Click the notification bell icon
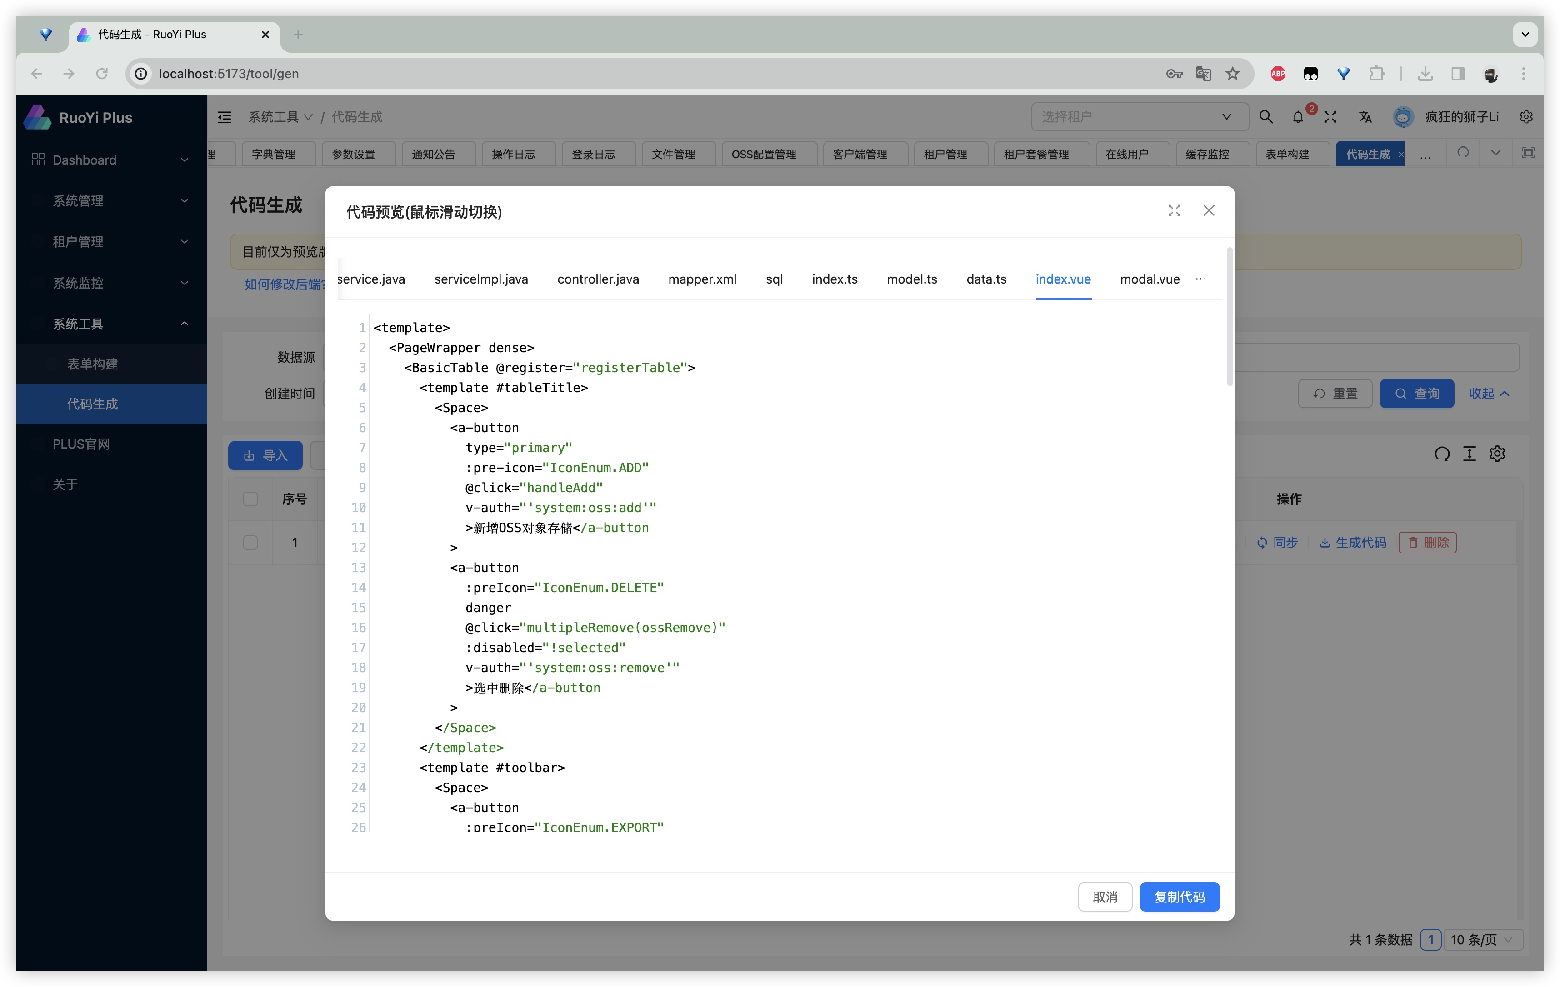Screen dimensions: 1560x987 click(1298, 117)
